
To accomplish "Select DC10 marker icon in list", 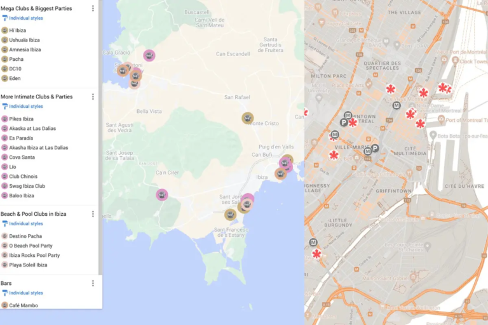I will tap(4, 69).
